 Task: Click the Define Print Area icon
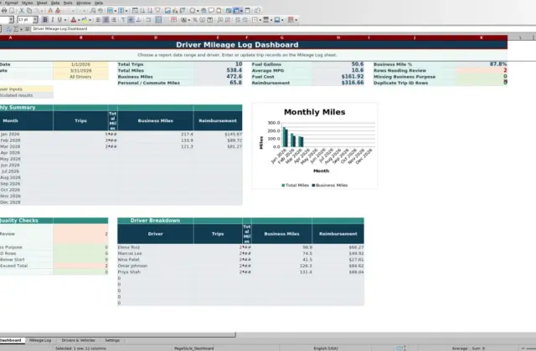229,11
